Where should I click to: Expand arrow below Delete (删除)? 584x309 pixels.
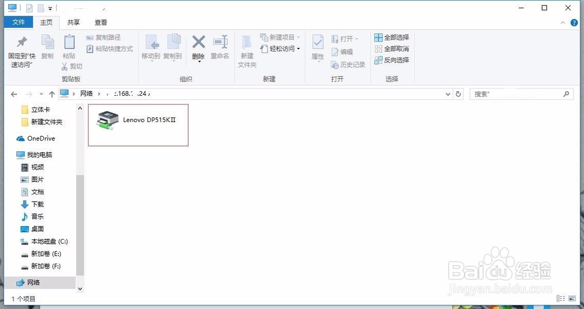199,62
